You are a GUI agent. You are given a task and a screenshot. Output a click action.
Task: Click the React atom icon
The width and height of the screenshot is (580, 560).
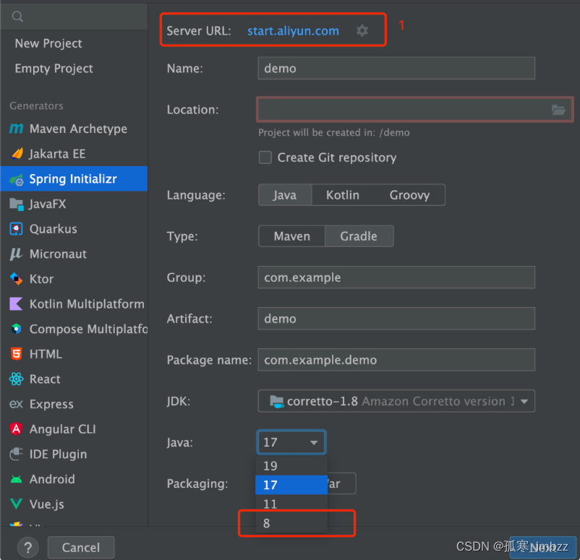click(17, 379)
